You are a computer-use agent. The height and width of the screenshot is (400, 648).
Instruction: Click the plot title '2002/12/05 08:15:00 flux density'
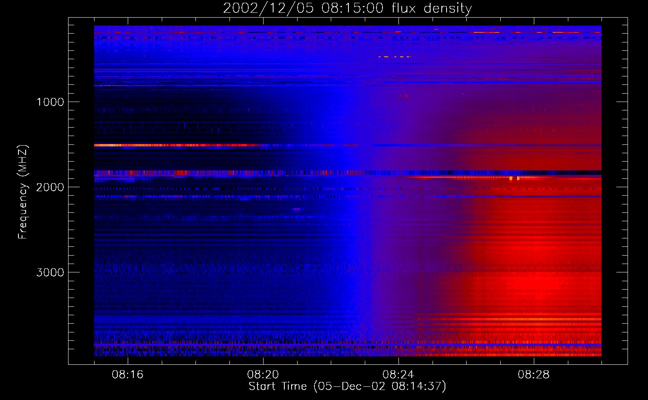pos(347,8)
